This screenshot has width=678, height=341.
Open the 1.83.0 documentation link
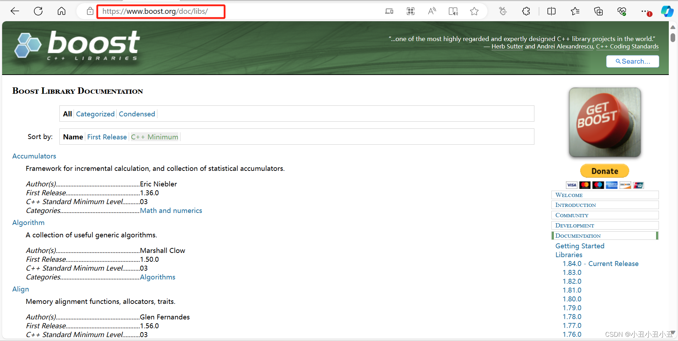pos(572,272)
